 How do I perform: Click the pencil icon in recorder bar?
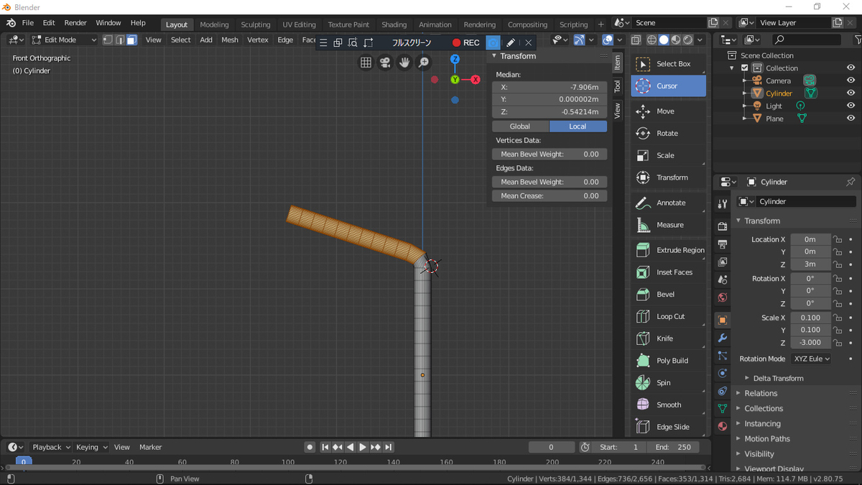(510, 43)
